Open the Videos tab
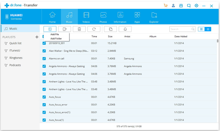 coord(86,17)
